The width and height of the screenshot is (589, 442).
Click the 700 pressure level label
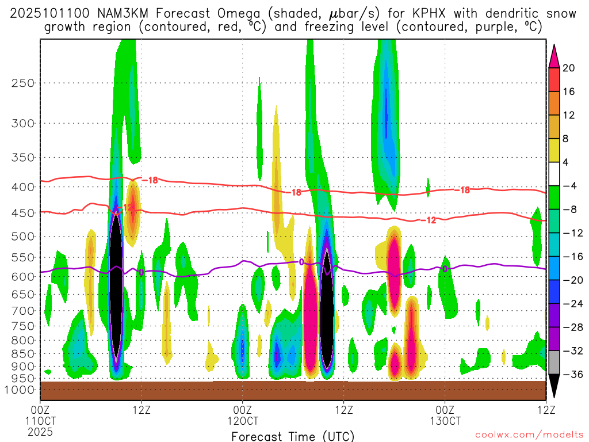23,311
